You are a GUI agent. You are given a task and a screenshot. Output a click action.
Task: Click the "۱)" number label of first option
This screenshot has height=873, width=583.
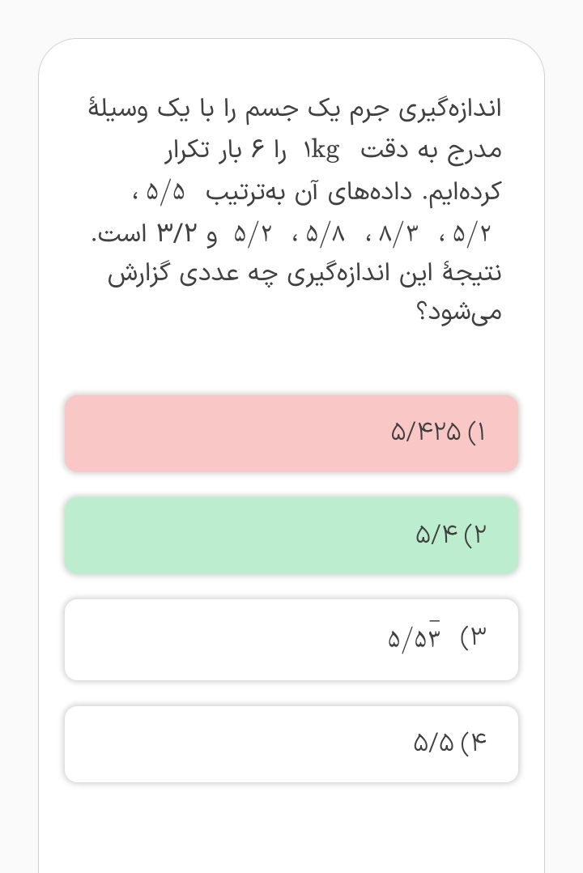coord(476,432)
